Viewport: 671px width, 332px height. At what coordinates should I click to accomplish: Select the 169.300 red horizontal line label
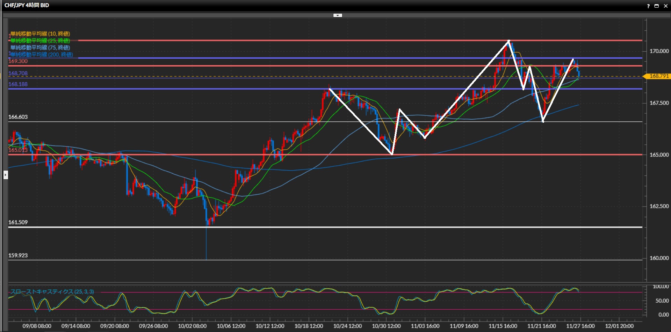click(18, 61)
